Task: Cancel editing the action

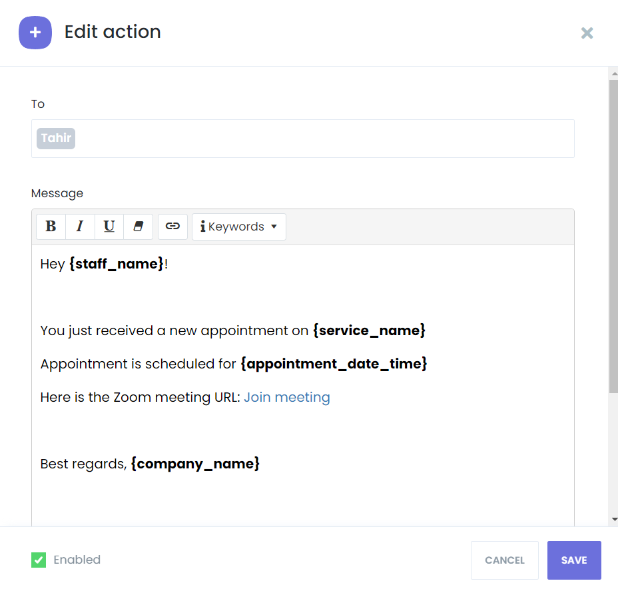Action: 505,560
